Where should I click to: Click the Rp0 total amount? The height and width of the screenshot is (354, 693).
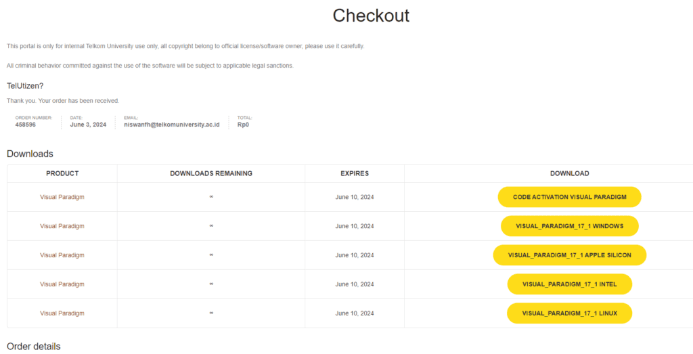244,125
